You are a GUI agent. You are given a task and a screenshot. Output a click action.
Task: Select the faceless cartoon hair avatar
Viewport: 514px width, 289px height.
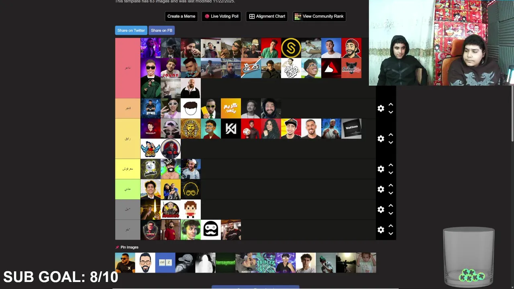click(x=191, y=108)
